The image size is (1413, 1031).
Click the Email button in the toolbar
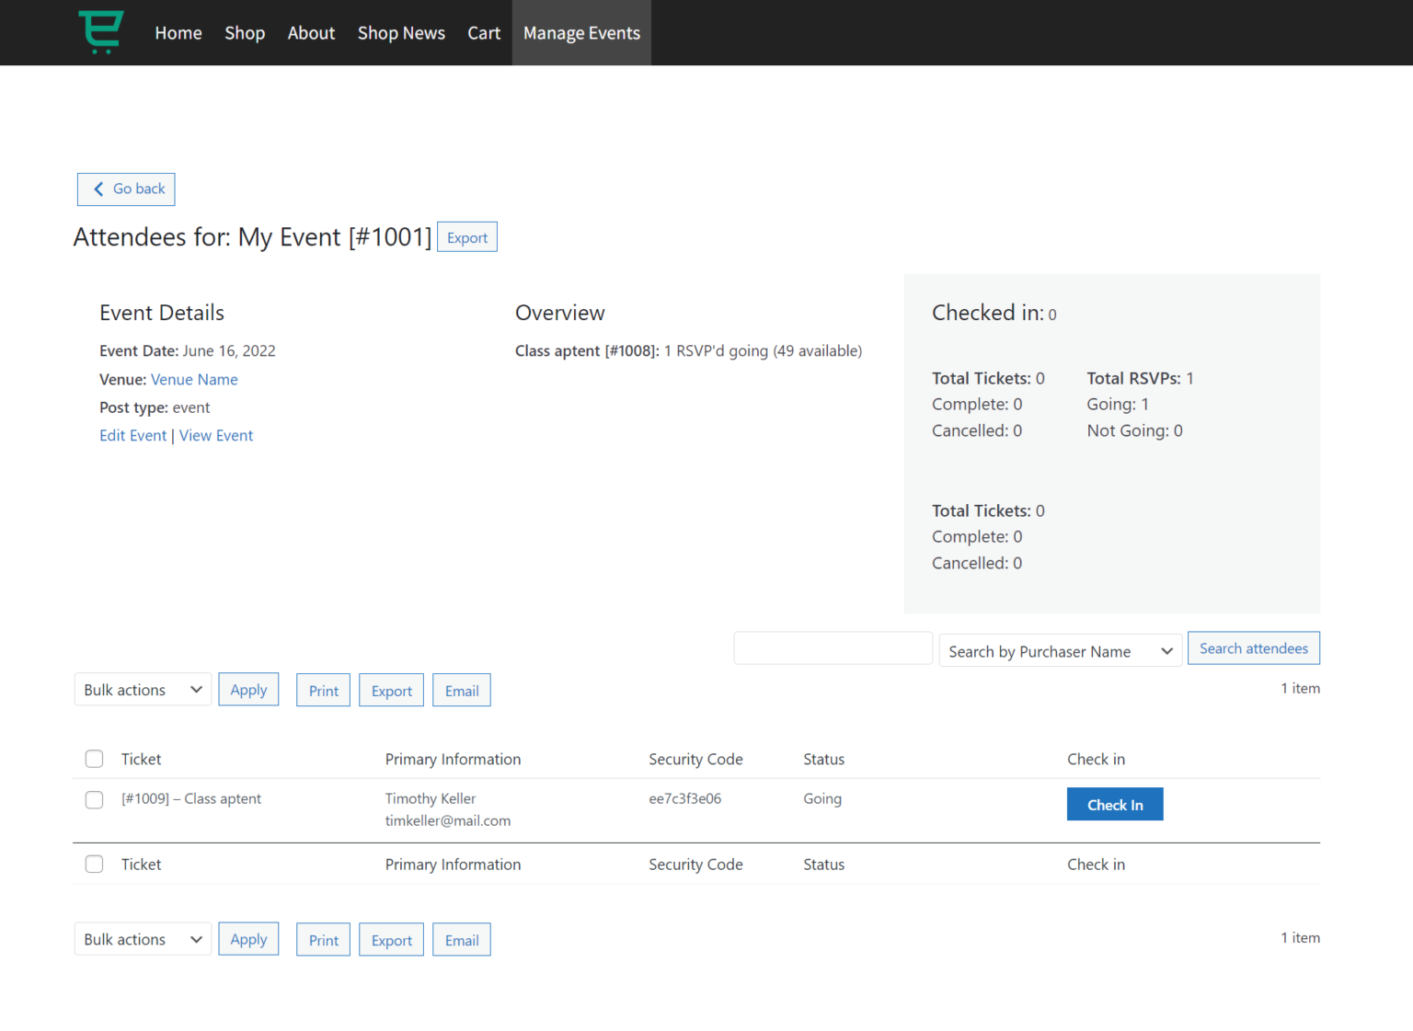pyautogui.click(x=461, y=690)
